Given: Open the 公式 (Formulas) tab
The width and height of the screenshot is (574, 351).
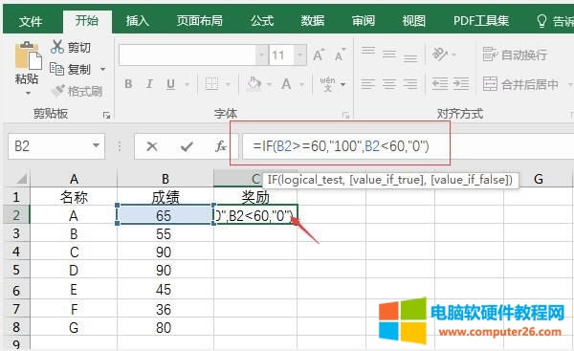Looking at the screenshot, I should [262, 21].
